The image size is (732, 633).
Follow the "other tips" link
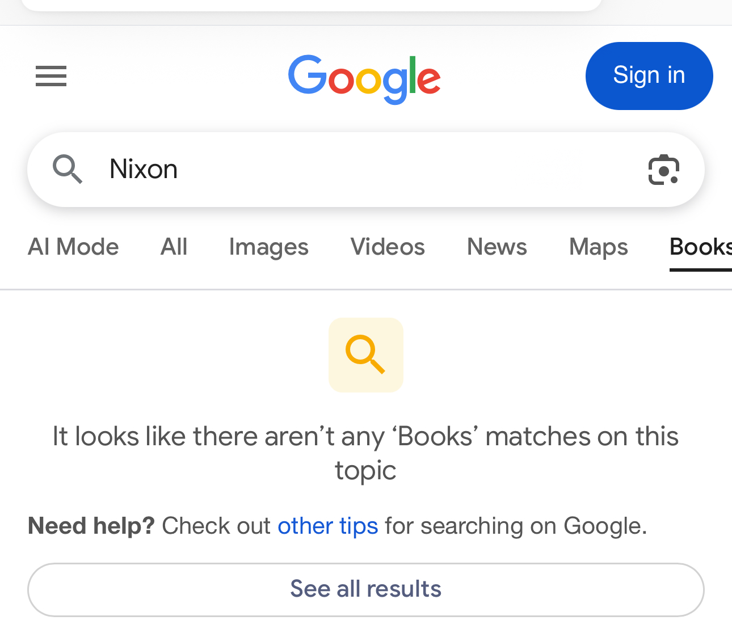click(327, 526)
